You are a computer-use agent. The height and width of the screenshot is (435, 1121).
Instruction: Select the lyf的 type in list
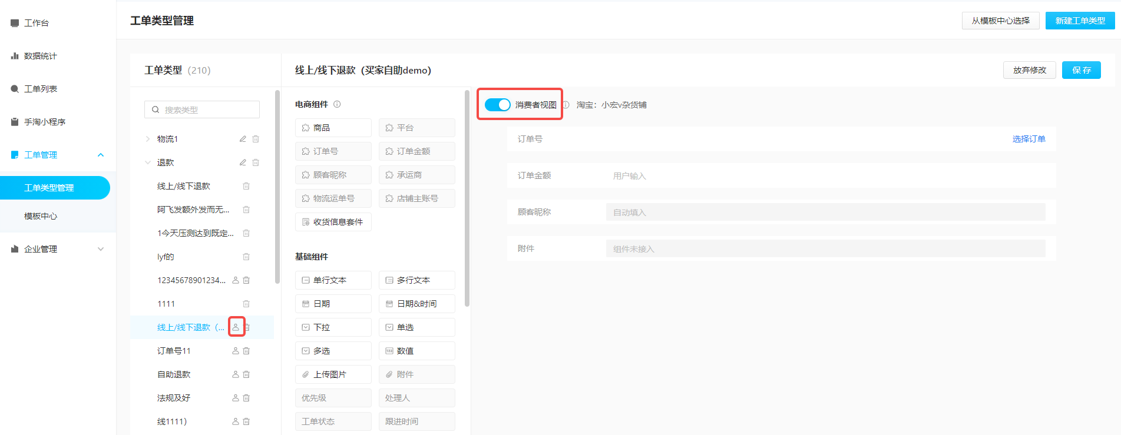[x=166, y=257]
